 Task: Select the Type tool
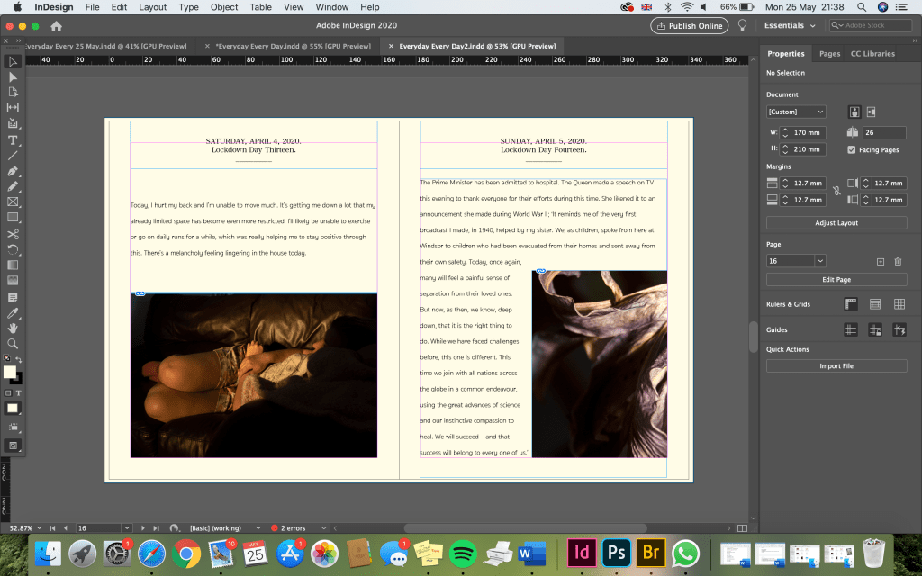(x=13, y=139)
